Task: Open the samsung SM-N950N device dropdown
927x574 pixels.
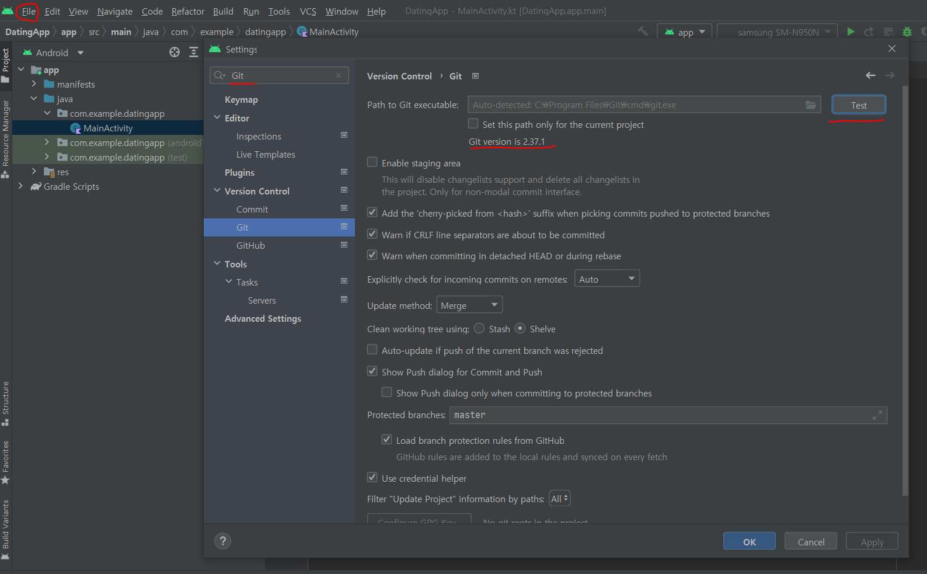Action: click(x=777, y=32)
